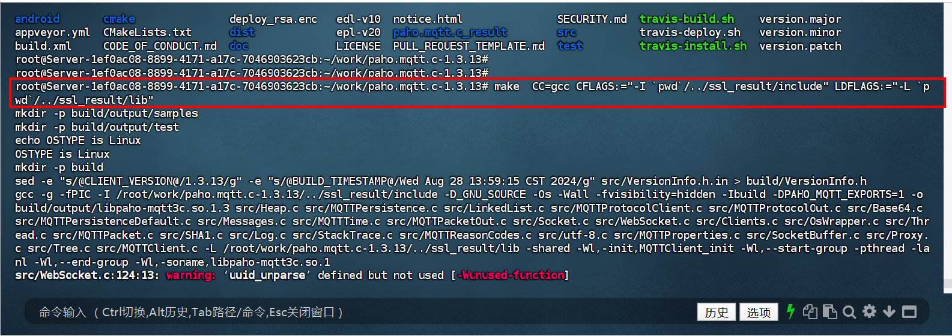This screenshot has width=952, height=336.
Task: Click the 选项 (options) button
Action: tap(759, 312)
